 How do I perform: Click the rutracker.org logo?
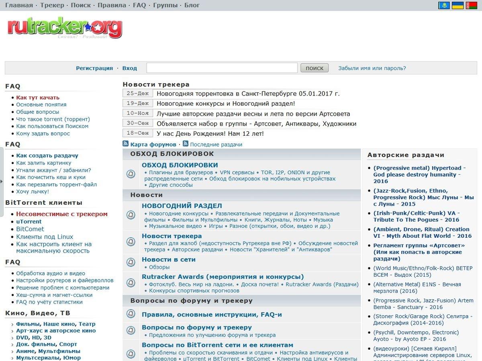(x=65, y=27)
